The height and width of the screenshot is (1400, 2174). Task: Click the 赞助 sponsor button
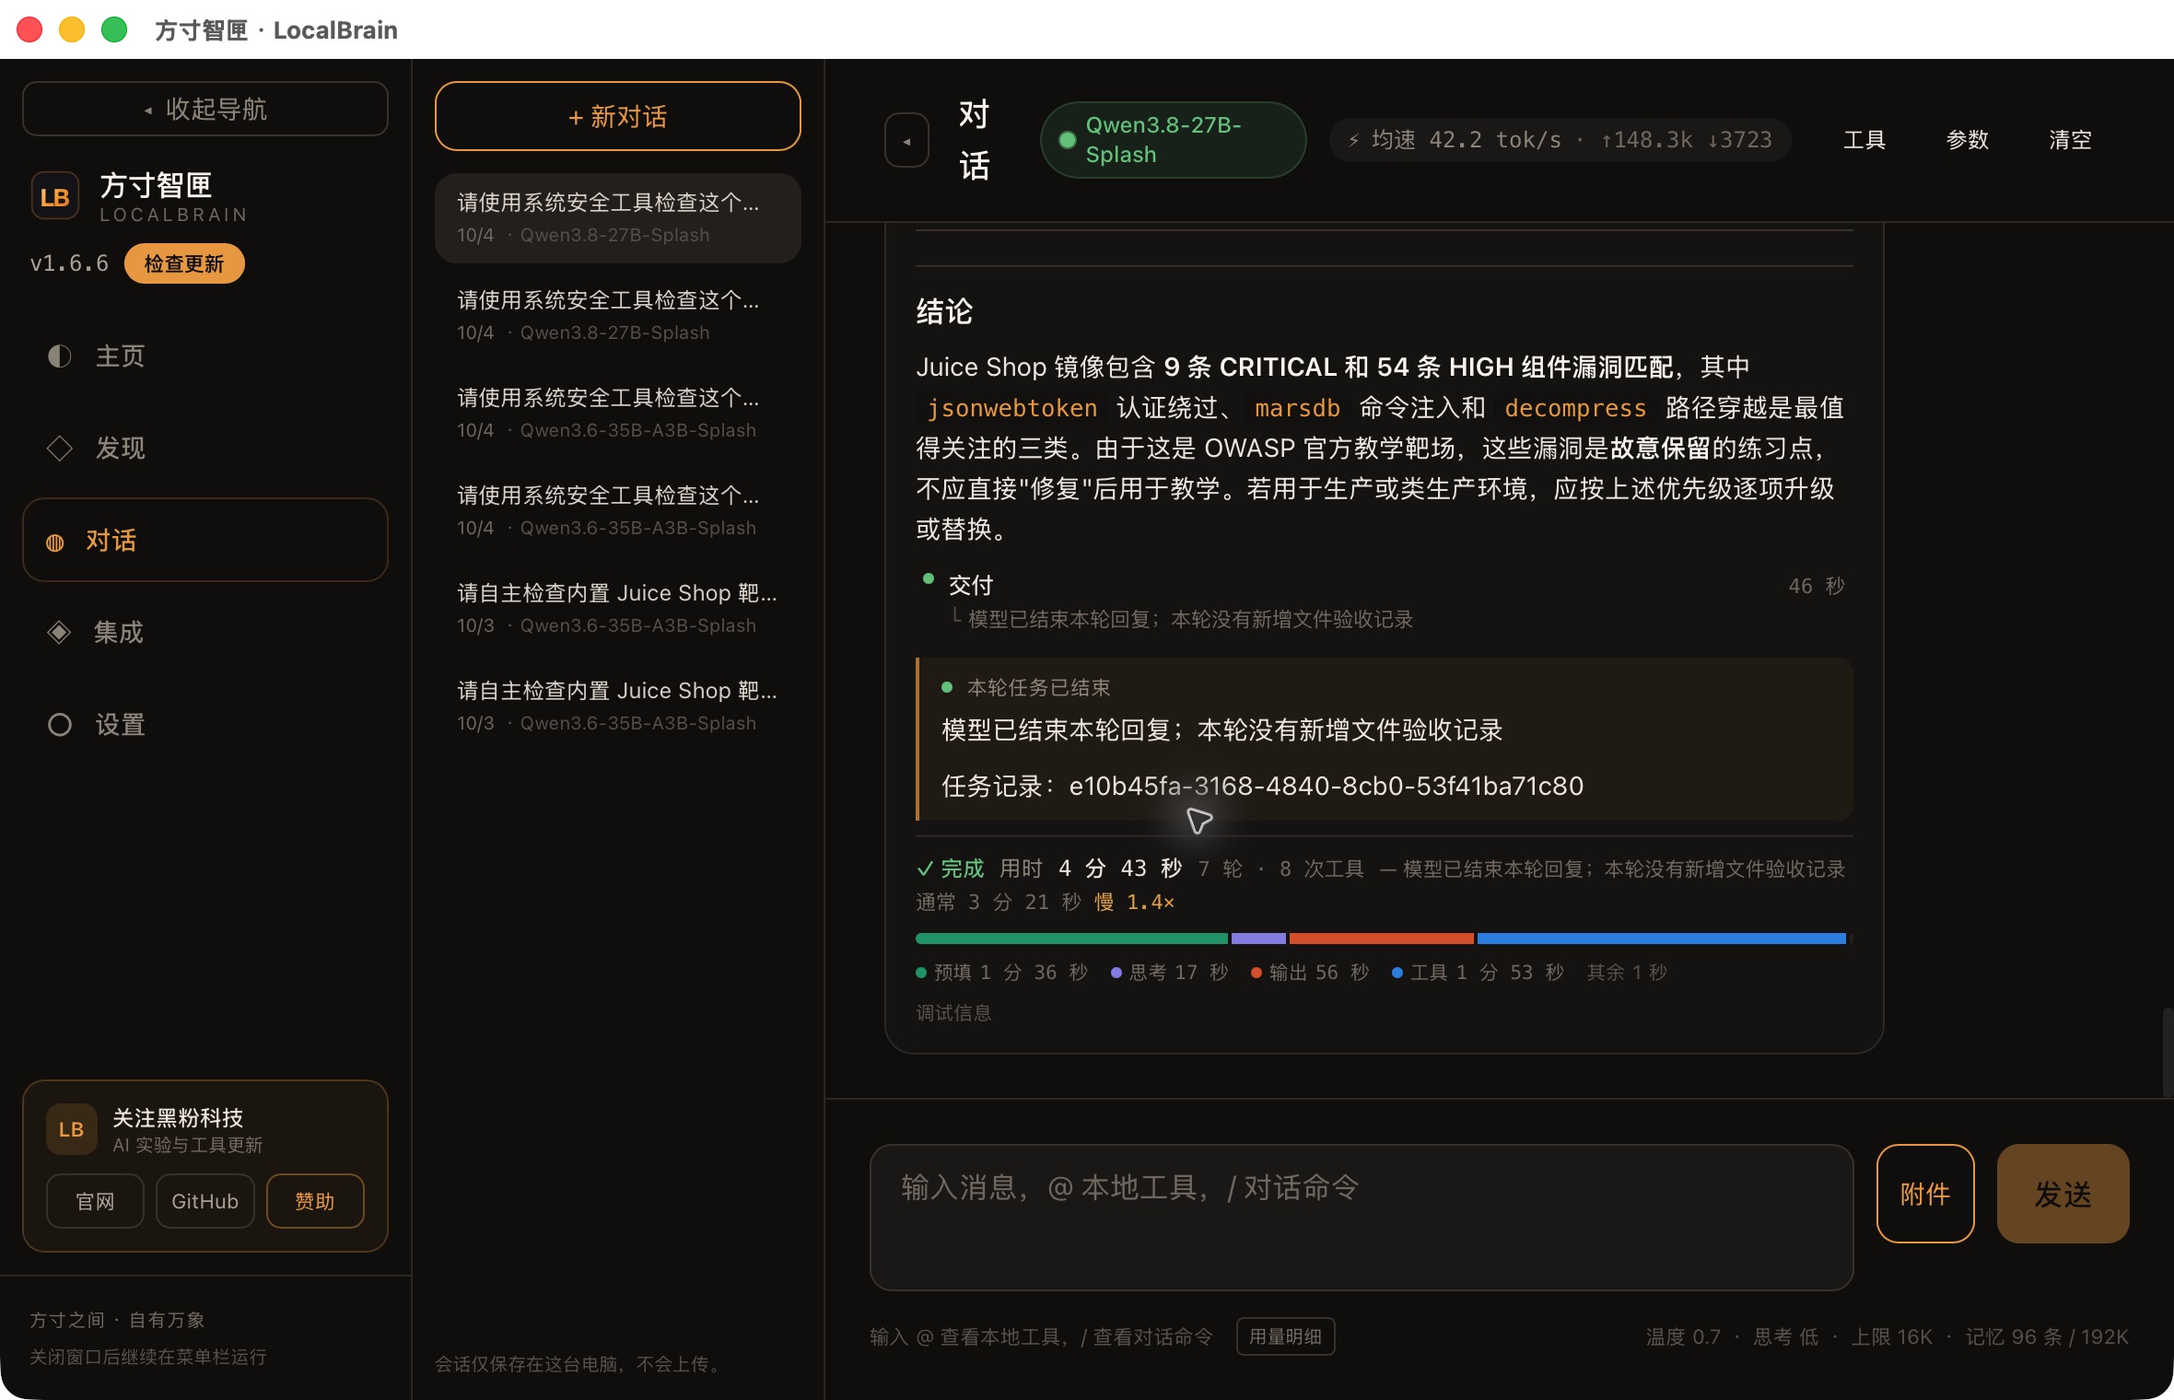(315, 1201)
